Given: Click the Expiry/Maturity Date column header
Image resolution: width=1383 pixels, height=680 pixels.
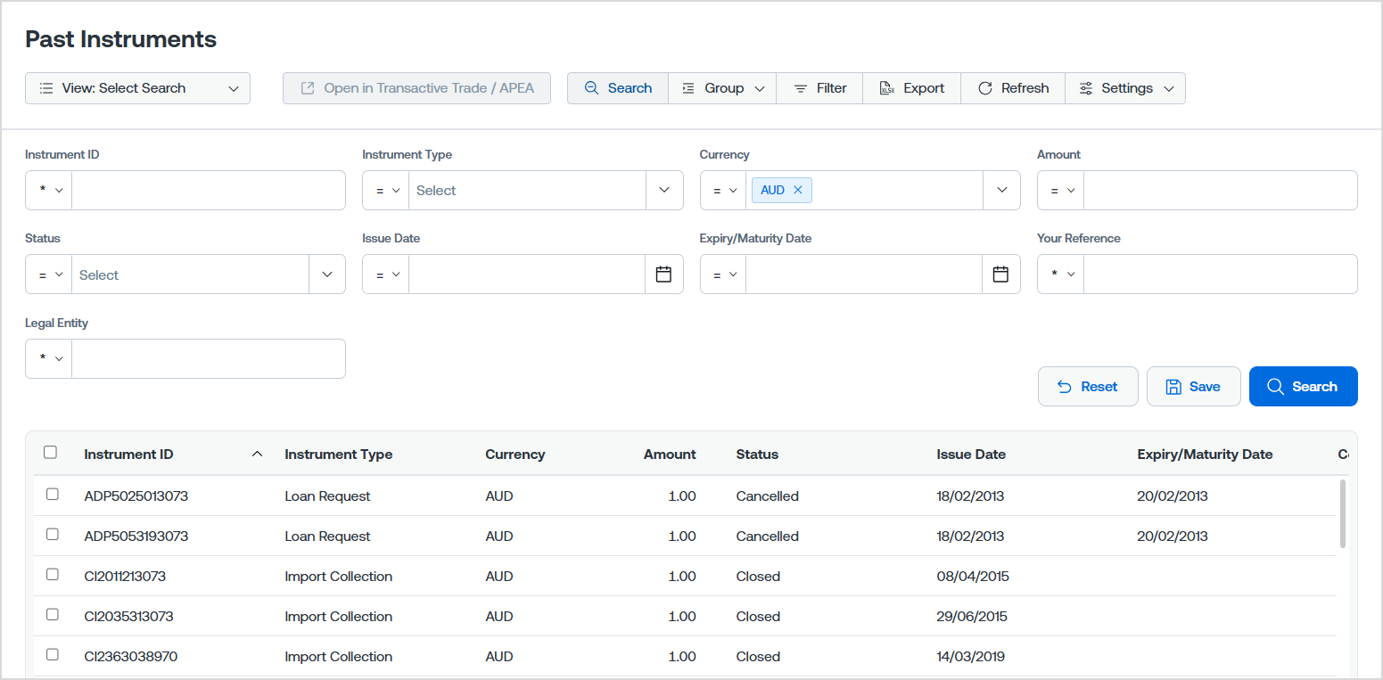Looking at the screenshot, I should [1205, 454].
